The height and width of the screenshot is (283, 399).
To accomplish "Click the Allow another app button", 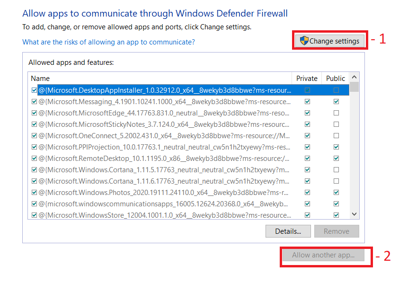I will coord(323,256).
